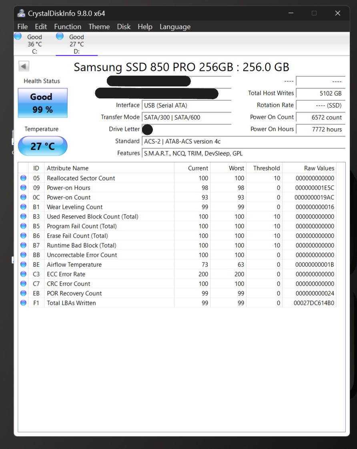Click status orb of POR Recovery Count row
357x449 pixels.
point(24,293)
